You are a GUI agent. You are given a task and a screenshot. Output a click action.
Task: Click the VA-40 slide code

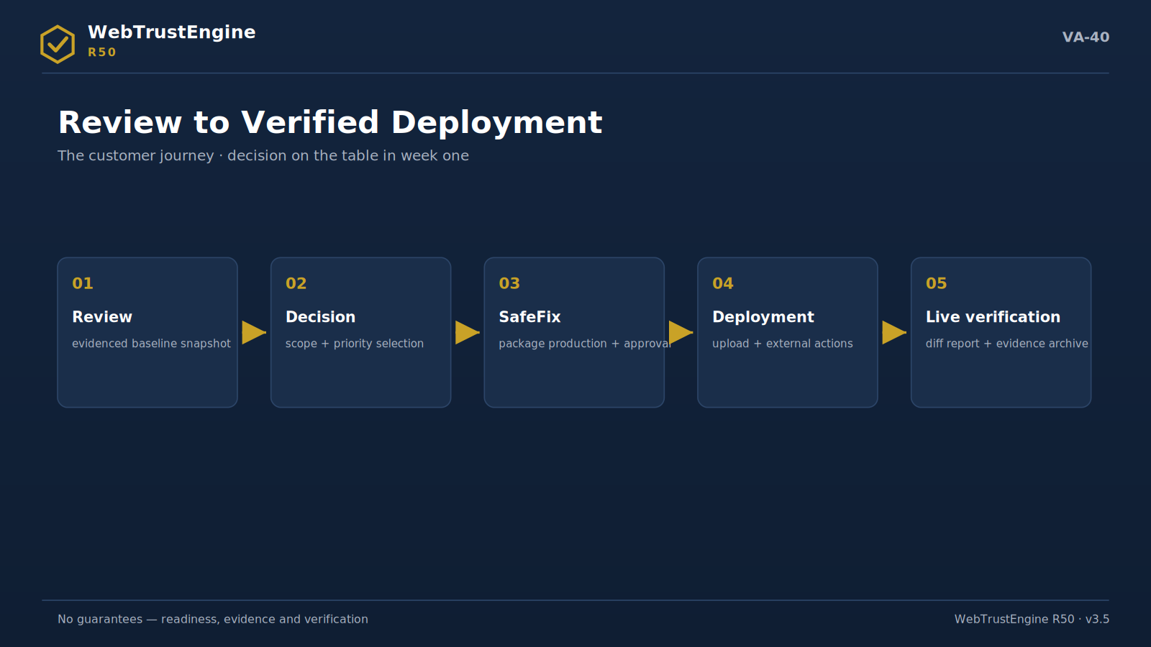pos(1086,37)
